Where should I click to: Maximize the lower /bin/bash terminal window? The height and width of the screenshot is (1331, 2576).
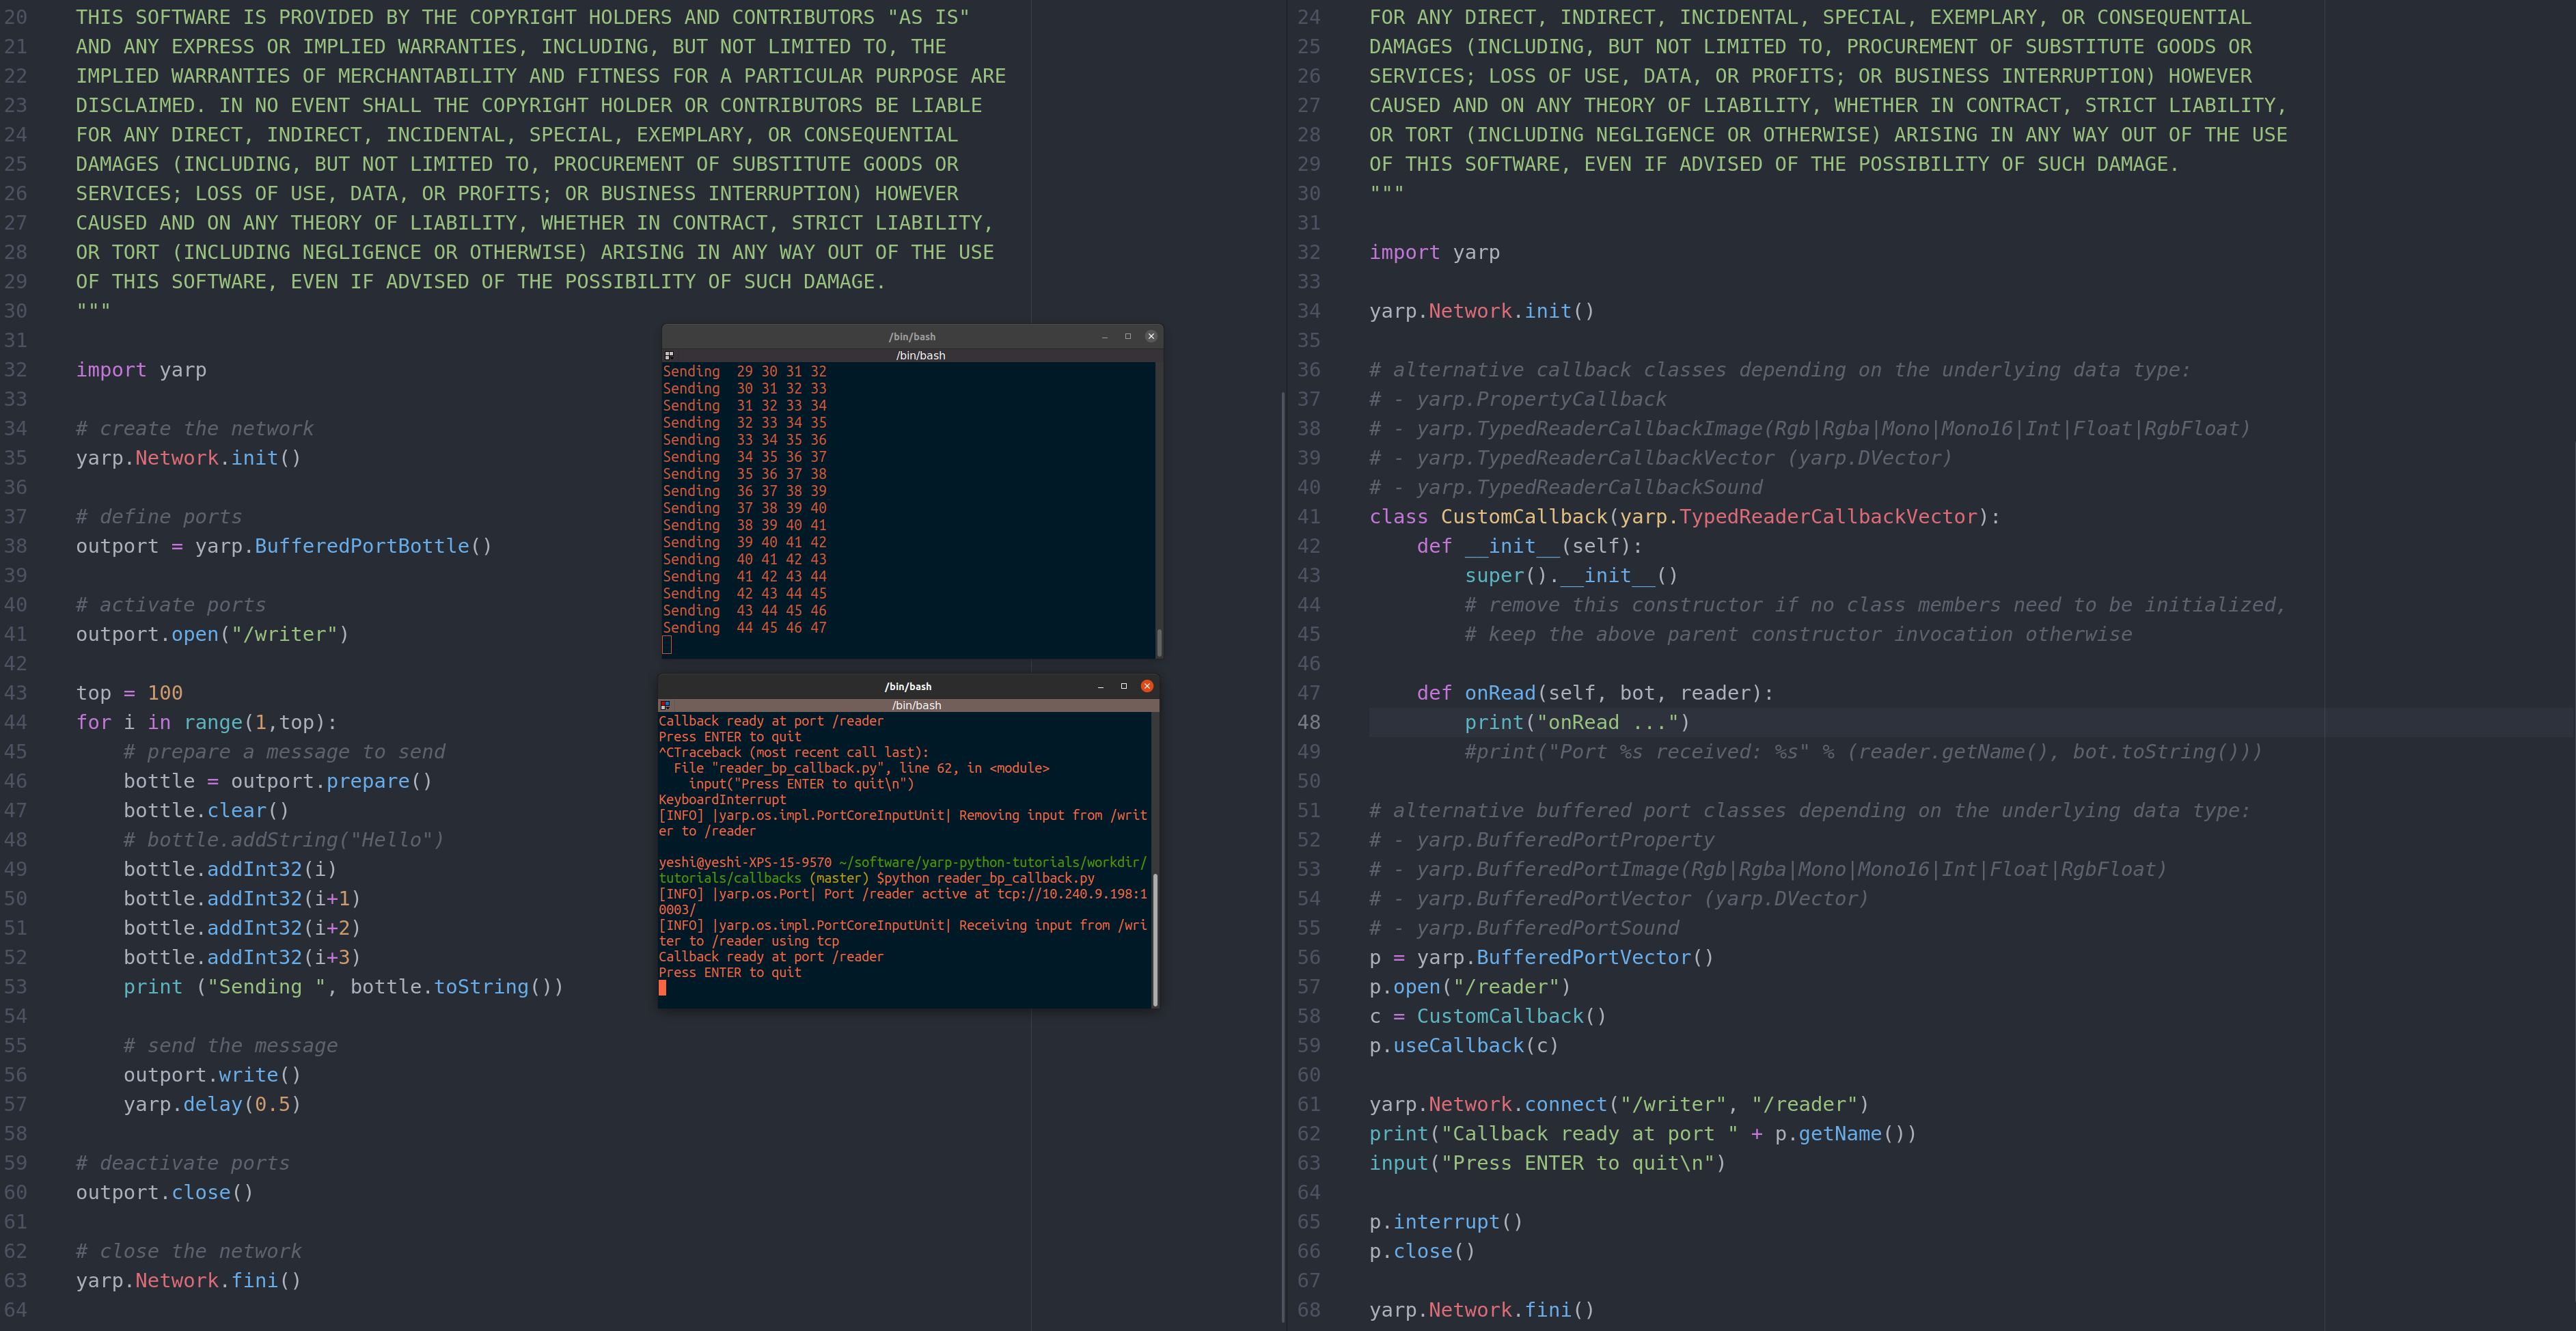(x=1124, y=686)
